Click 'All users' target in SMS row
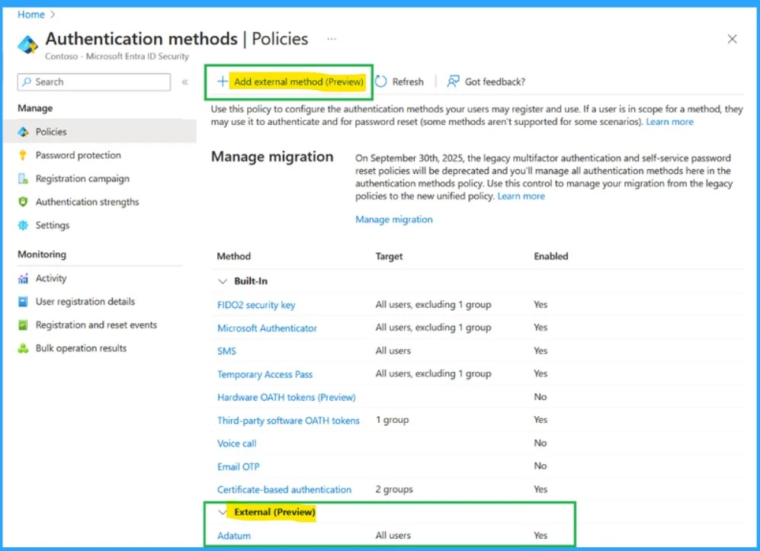This screenshot has width=760, height=551. [x=393, y=351]
